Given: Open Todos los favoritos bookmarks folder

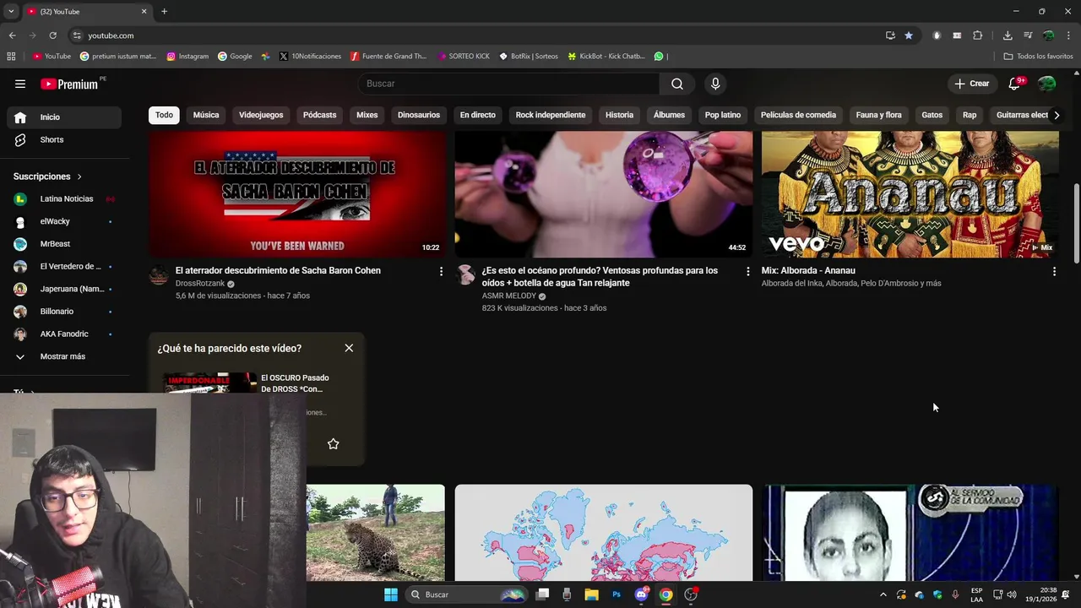Looking at the screenshot, I should [1039, 57].
